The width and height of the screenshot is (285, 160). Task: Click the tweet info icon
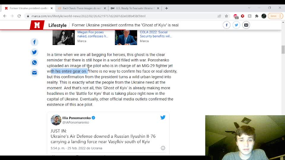tap(163, 148)
